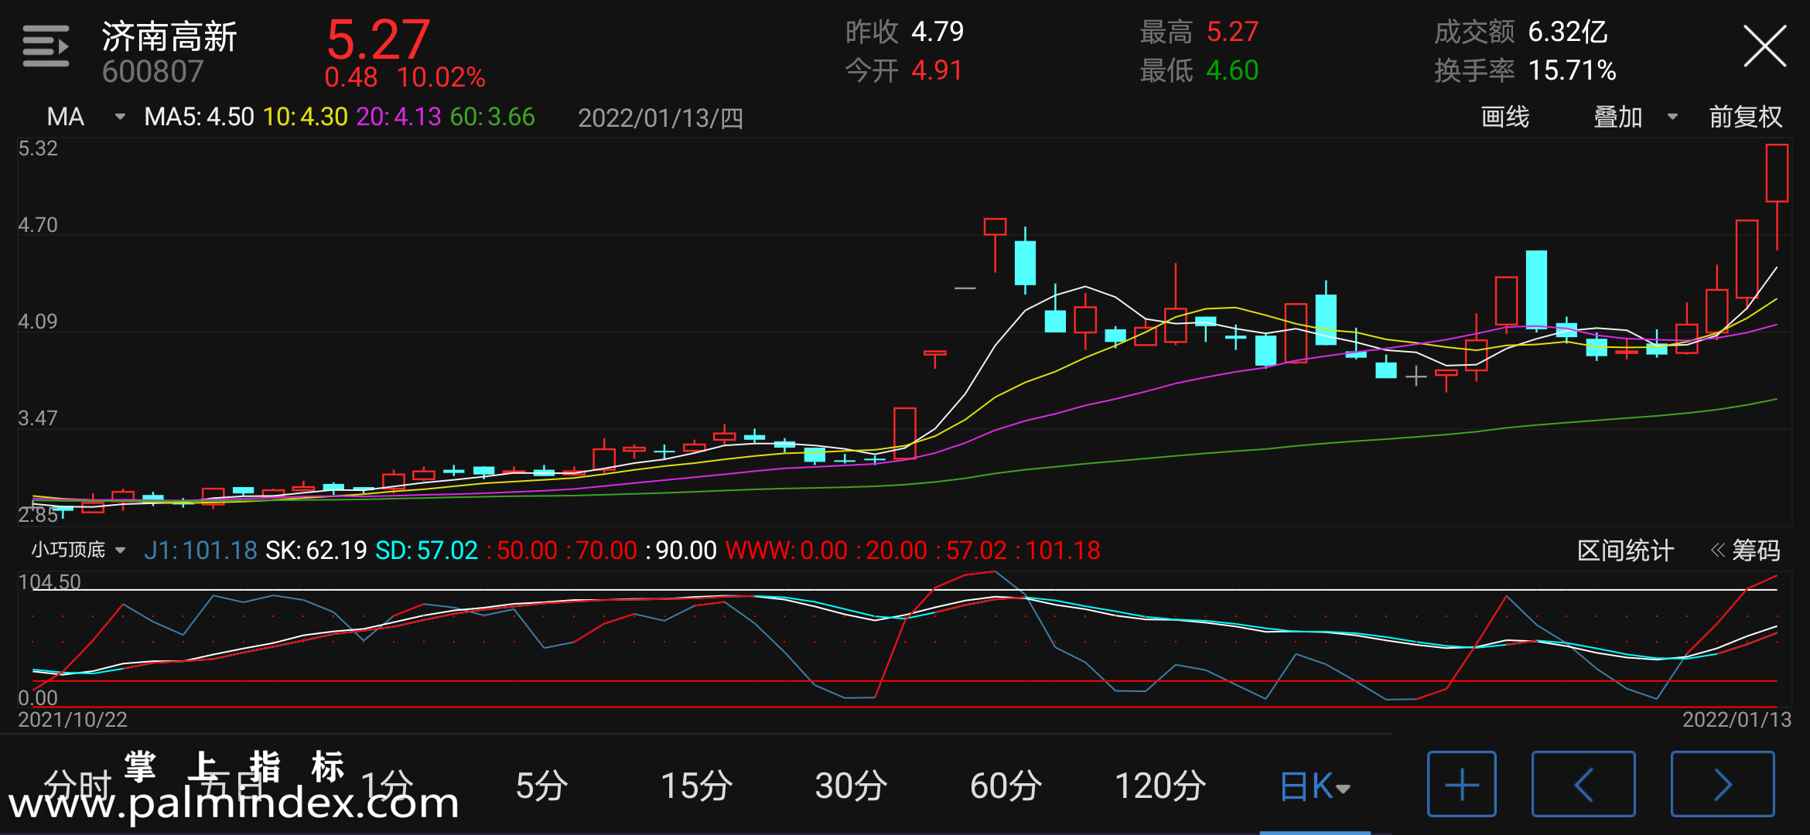Open the 日K period dropdown

(1314, 786)
